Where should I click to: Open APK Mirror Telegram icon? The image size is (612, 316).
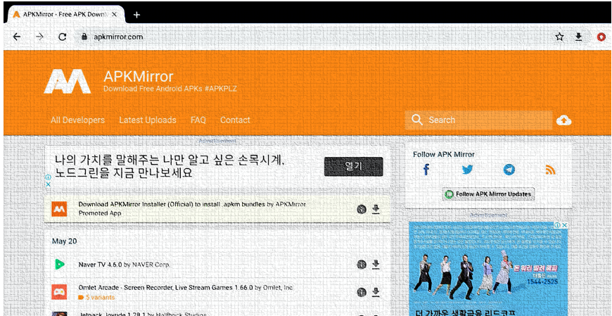509,170
